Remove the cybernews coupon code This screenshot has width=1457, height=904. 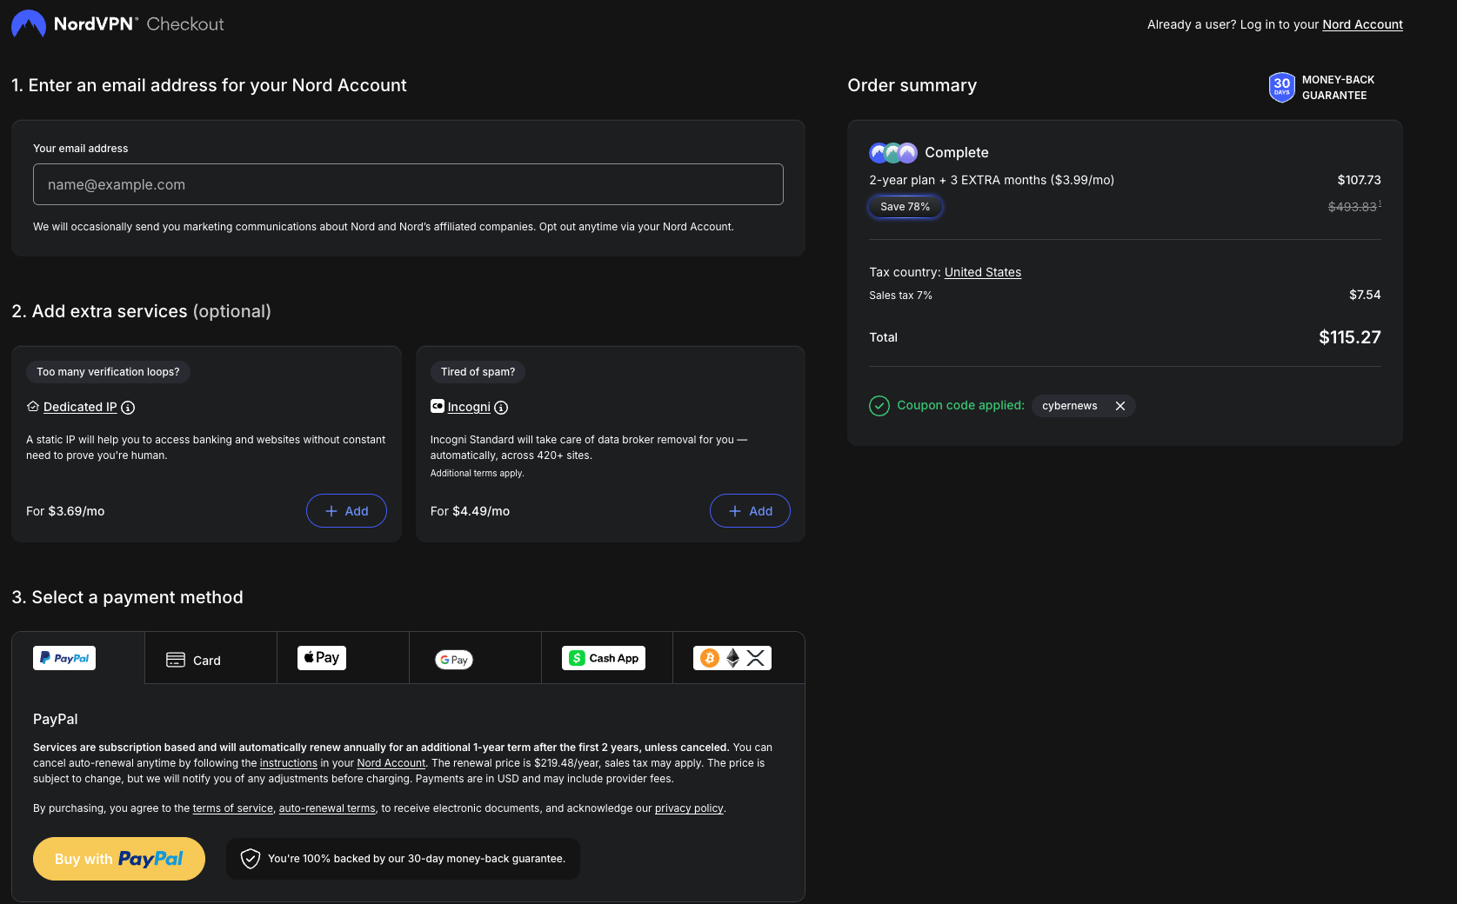tap(1120, 406)
